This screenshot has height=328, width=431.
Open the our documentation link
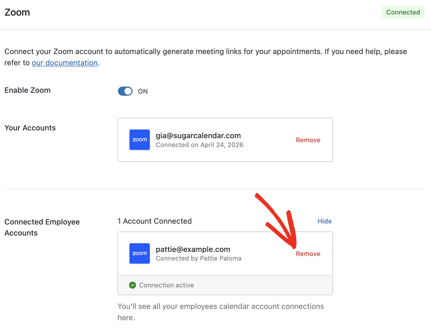(65, 63)
